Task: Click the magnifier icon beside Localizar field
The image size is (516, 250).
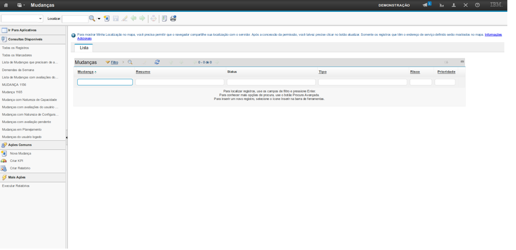Action: coord(92,19)
